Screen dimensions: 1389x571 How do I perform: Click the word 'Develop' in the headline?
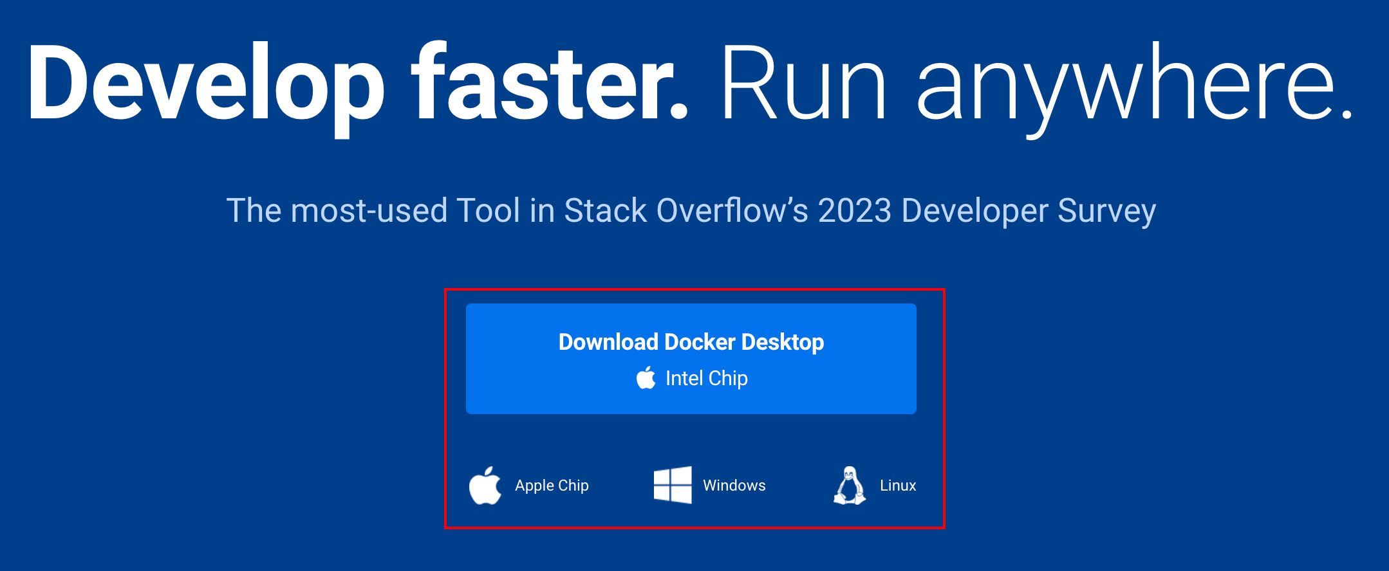[x=206, y=84]
